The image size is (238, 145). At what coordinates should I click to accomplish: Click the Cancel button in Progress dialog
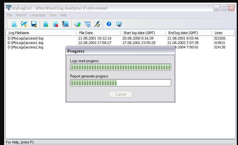(120, 94)
